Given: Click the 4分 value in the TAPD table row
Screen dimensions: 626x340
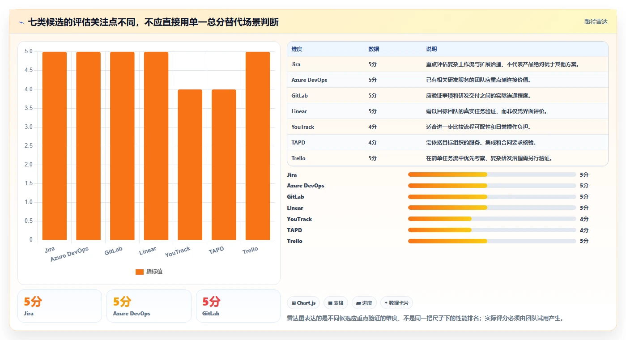Looking at the screenshot, I should 372,143.
